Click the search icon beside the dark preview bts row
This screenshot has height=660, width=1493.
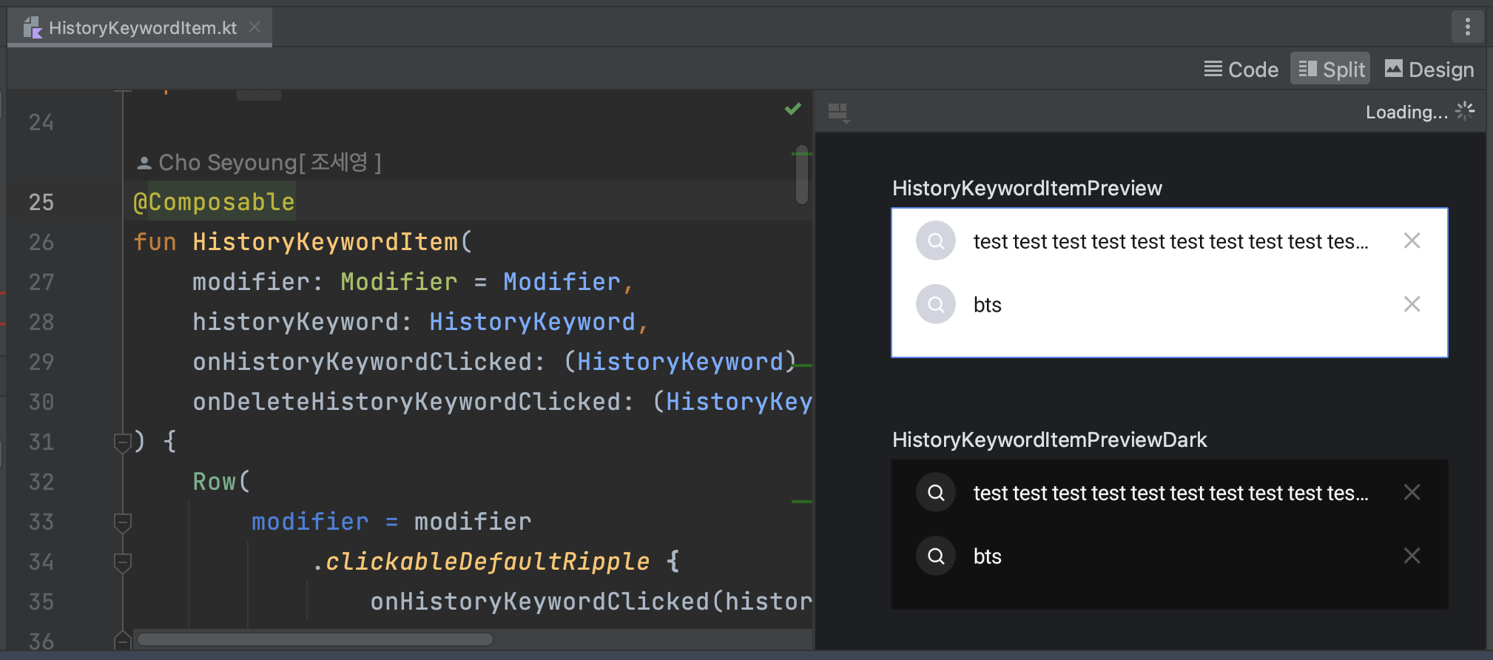pyautogui.click(x=936, y=556)
